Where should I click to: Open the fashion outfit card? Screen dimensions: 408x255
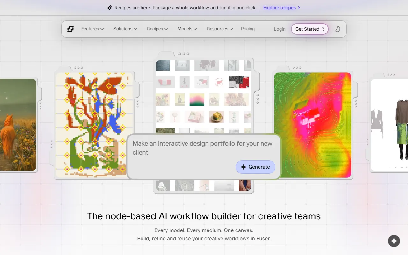click(390, 125)
